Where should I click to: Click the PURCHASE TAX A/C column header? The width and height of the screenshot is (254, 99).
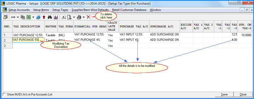tap(134, 26)
